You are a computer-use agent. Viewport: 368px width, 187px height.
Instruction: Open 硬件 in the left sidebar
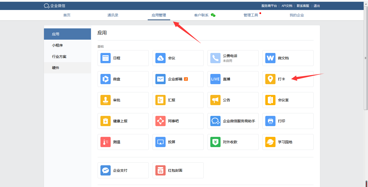point(67,68)
